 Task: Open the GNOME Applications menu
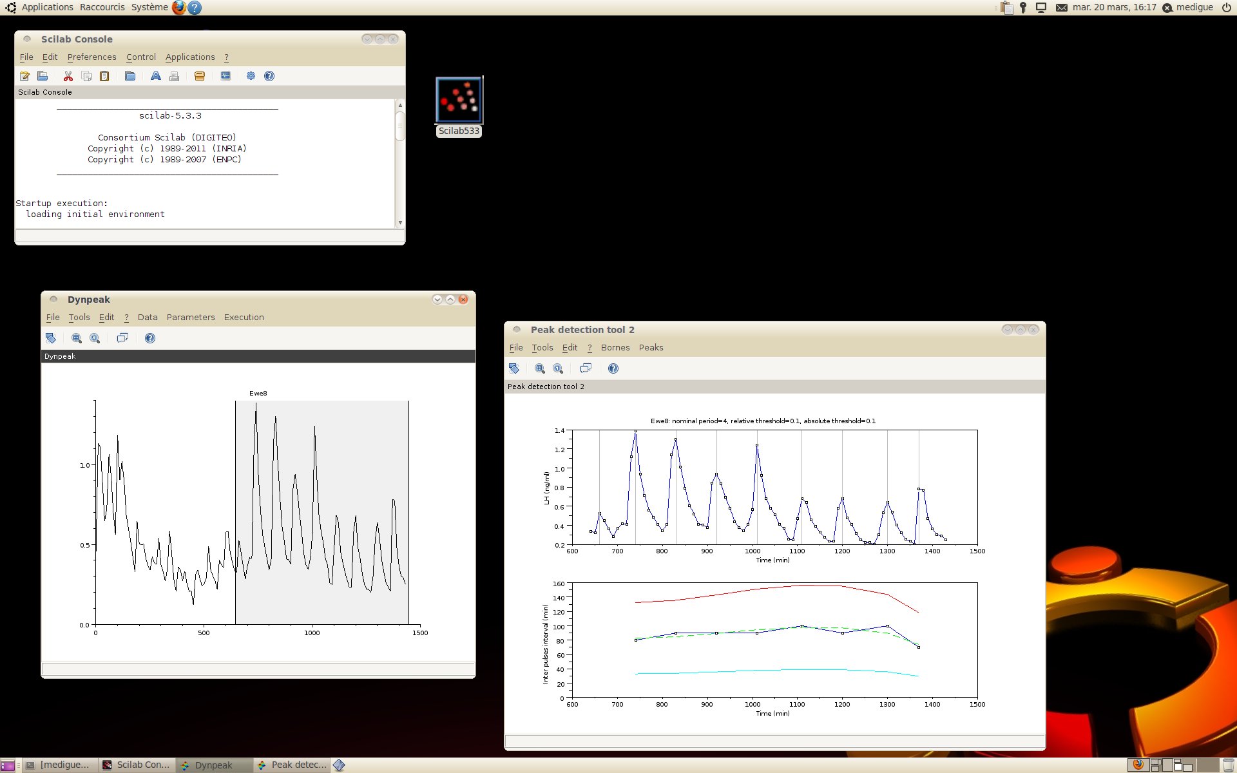tap(48, 7)
